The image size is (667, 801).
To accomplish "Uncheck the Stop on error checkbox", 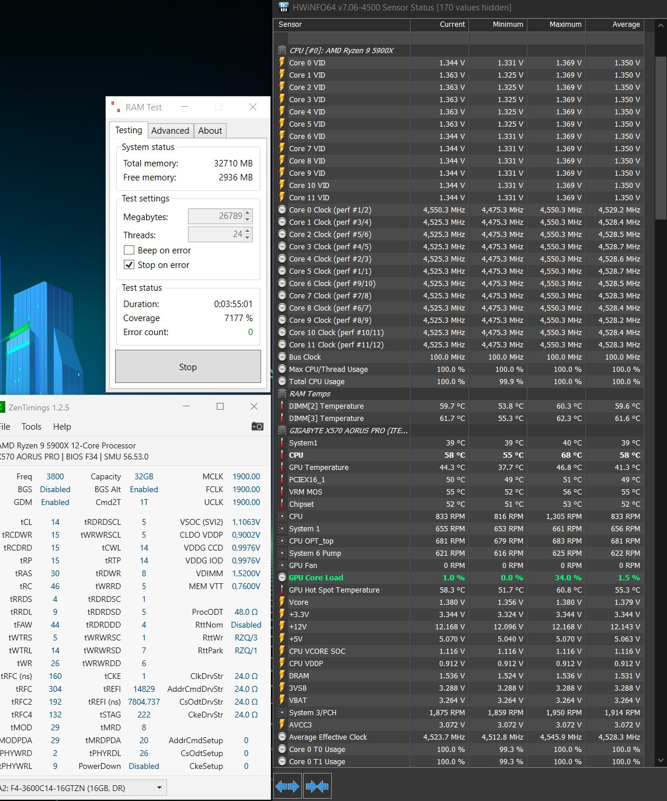I will click(x=129, y=264).
